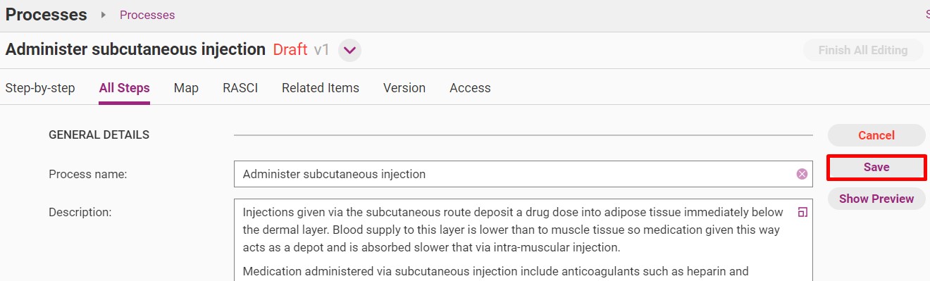Go to the RASCI tab

click(240, 88)
